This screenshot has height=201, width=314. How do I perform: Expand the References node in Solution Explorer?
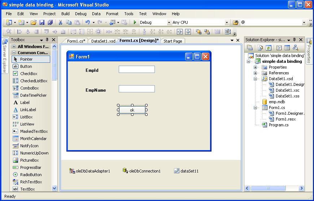coord(255,73)
